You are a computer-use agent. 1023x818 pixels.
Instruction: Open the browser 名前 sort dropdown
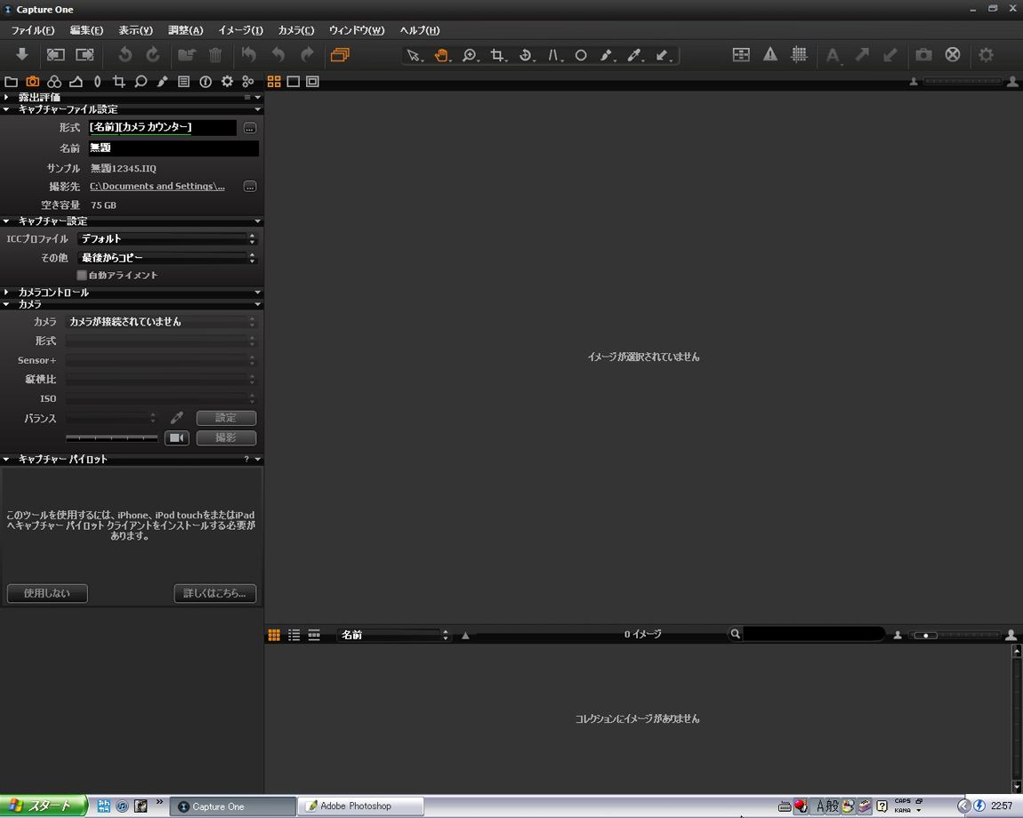393,635
